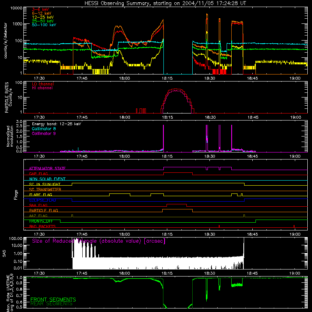Select the 'Collimator 9' legend label

(44, 133)
